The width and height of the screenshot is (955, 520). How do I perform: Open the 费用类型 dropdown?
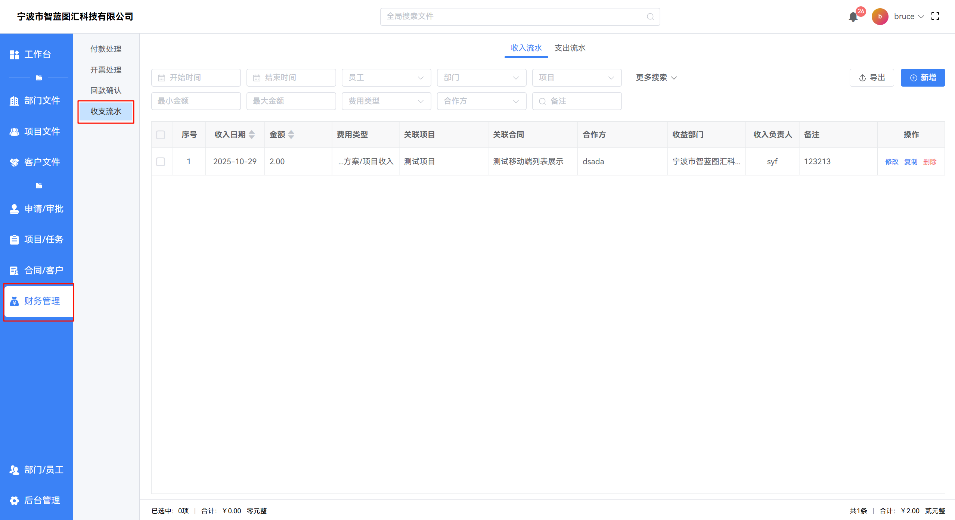(386, 101)
